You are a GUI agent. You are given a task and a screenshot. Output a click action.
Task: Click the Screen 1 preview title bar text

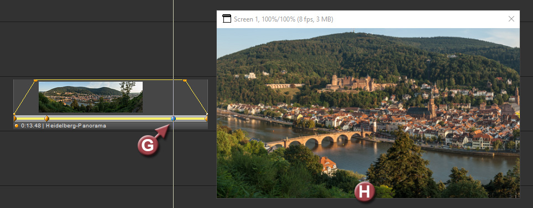coord(284,19)
